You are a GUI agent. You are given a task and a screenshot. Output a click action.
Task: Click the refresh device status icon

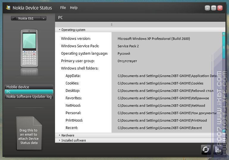point(206,150)
